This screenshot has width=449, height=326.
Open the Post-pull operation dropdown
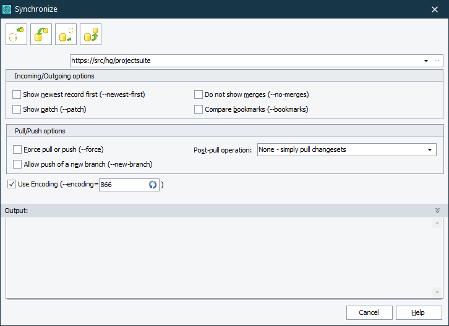429,150
